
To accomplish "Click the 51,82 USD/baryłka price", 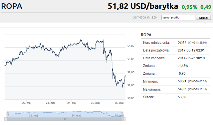I will (x=143, y=6).
